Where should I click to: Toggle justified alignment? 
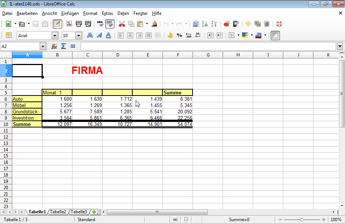[x=148, y=35]
